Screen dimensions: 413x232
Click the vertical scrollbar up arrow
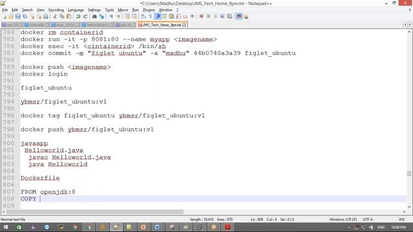click(409, 32)
